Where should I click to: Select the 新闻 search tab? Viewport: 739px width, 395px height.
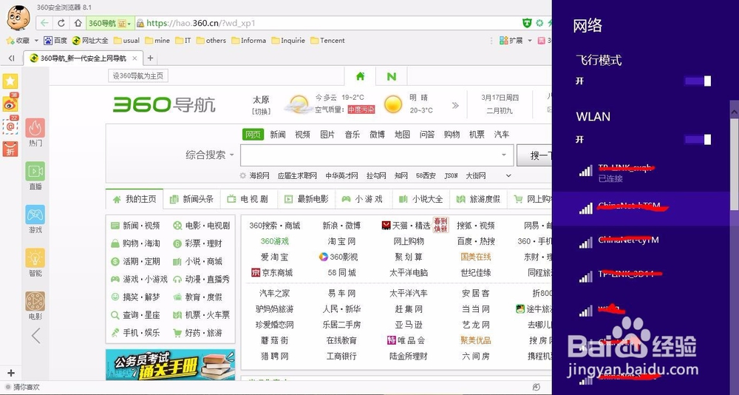click(x=278, y=135)
